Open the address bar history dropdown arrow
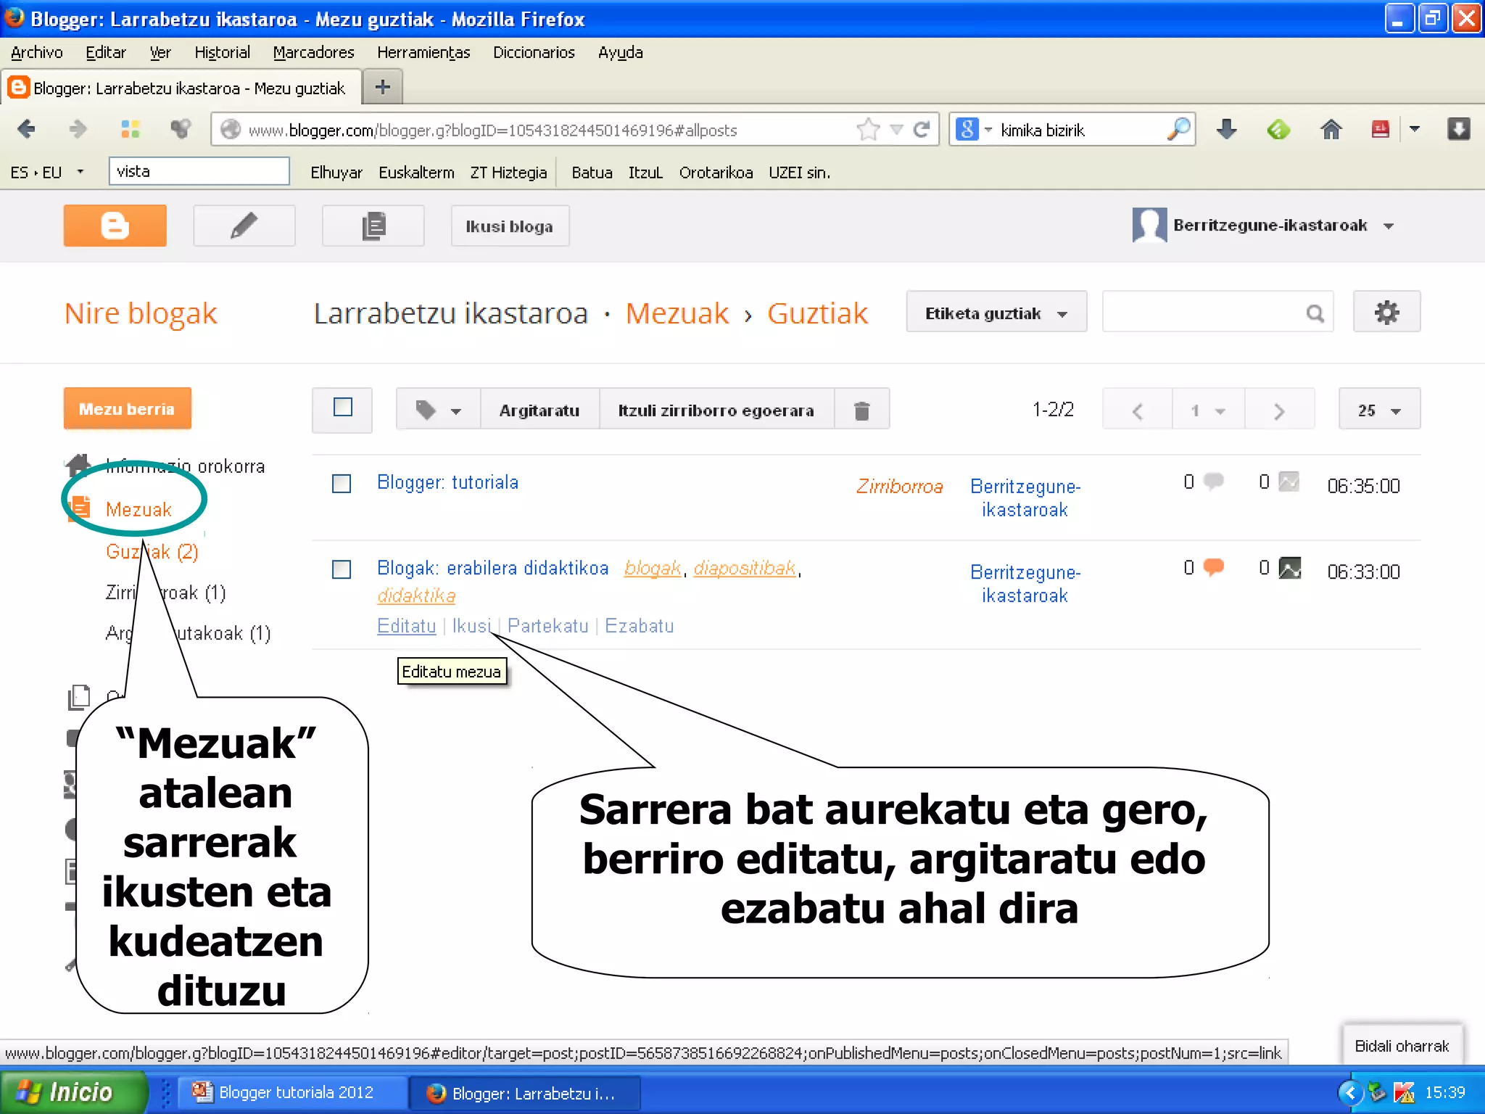 coord(897,129)
